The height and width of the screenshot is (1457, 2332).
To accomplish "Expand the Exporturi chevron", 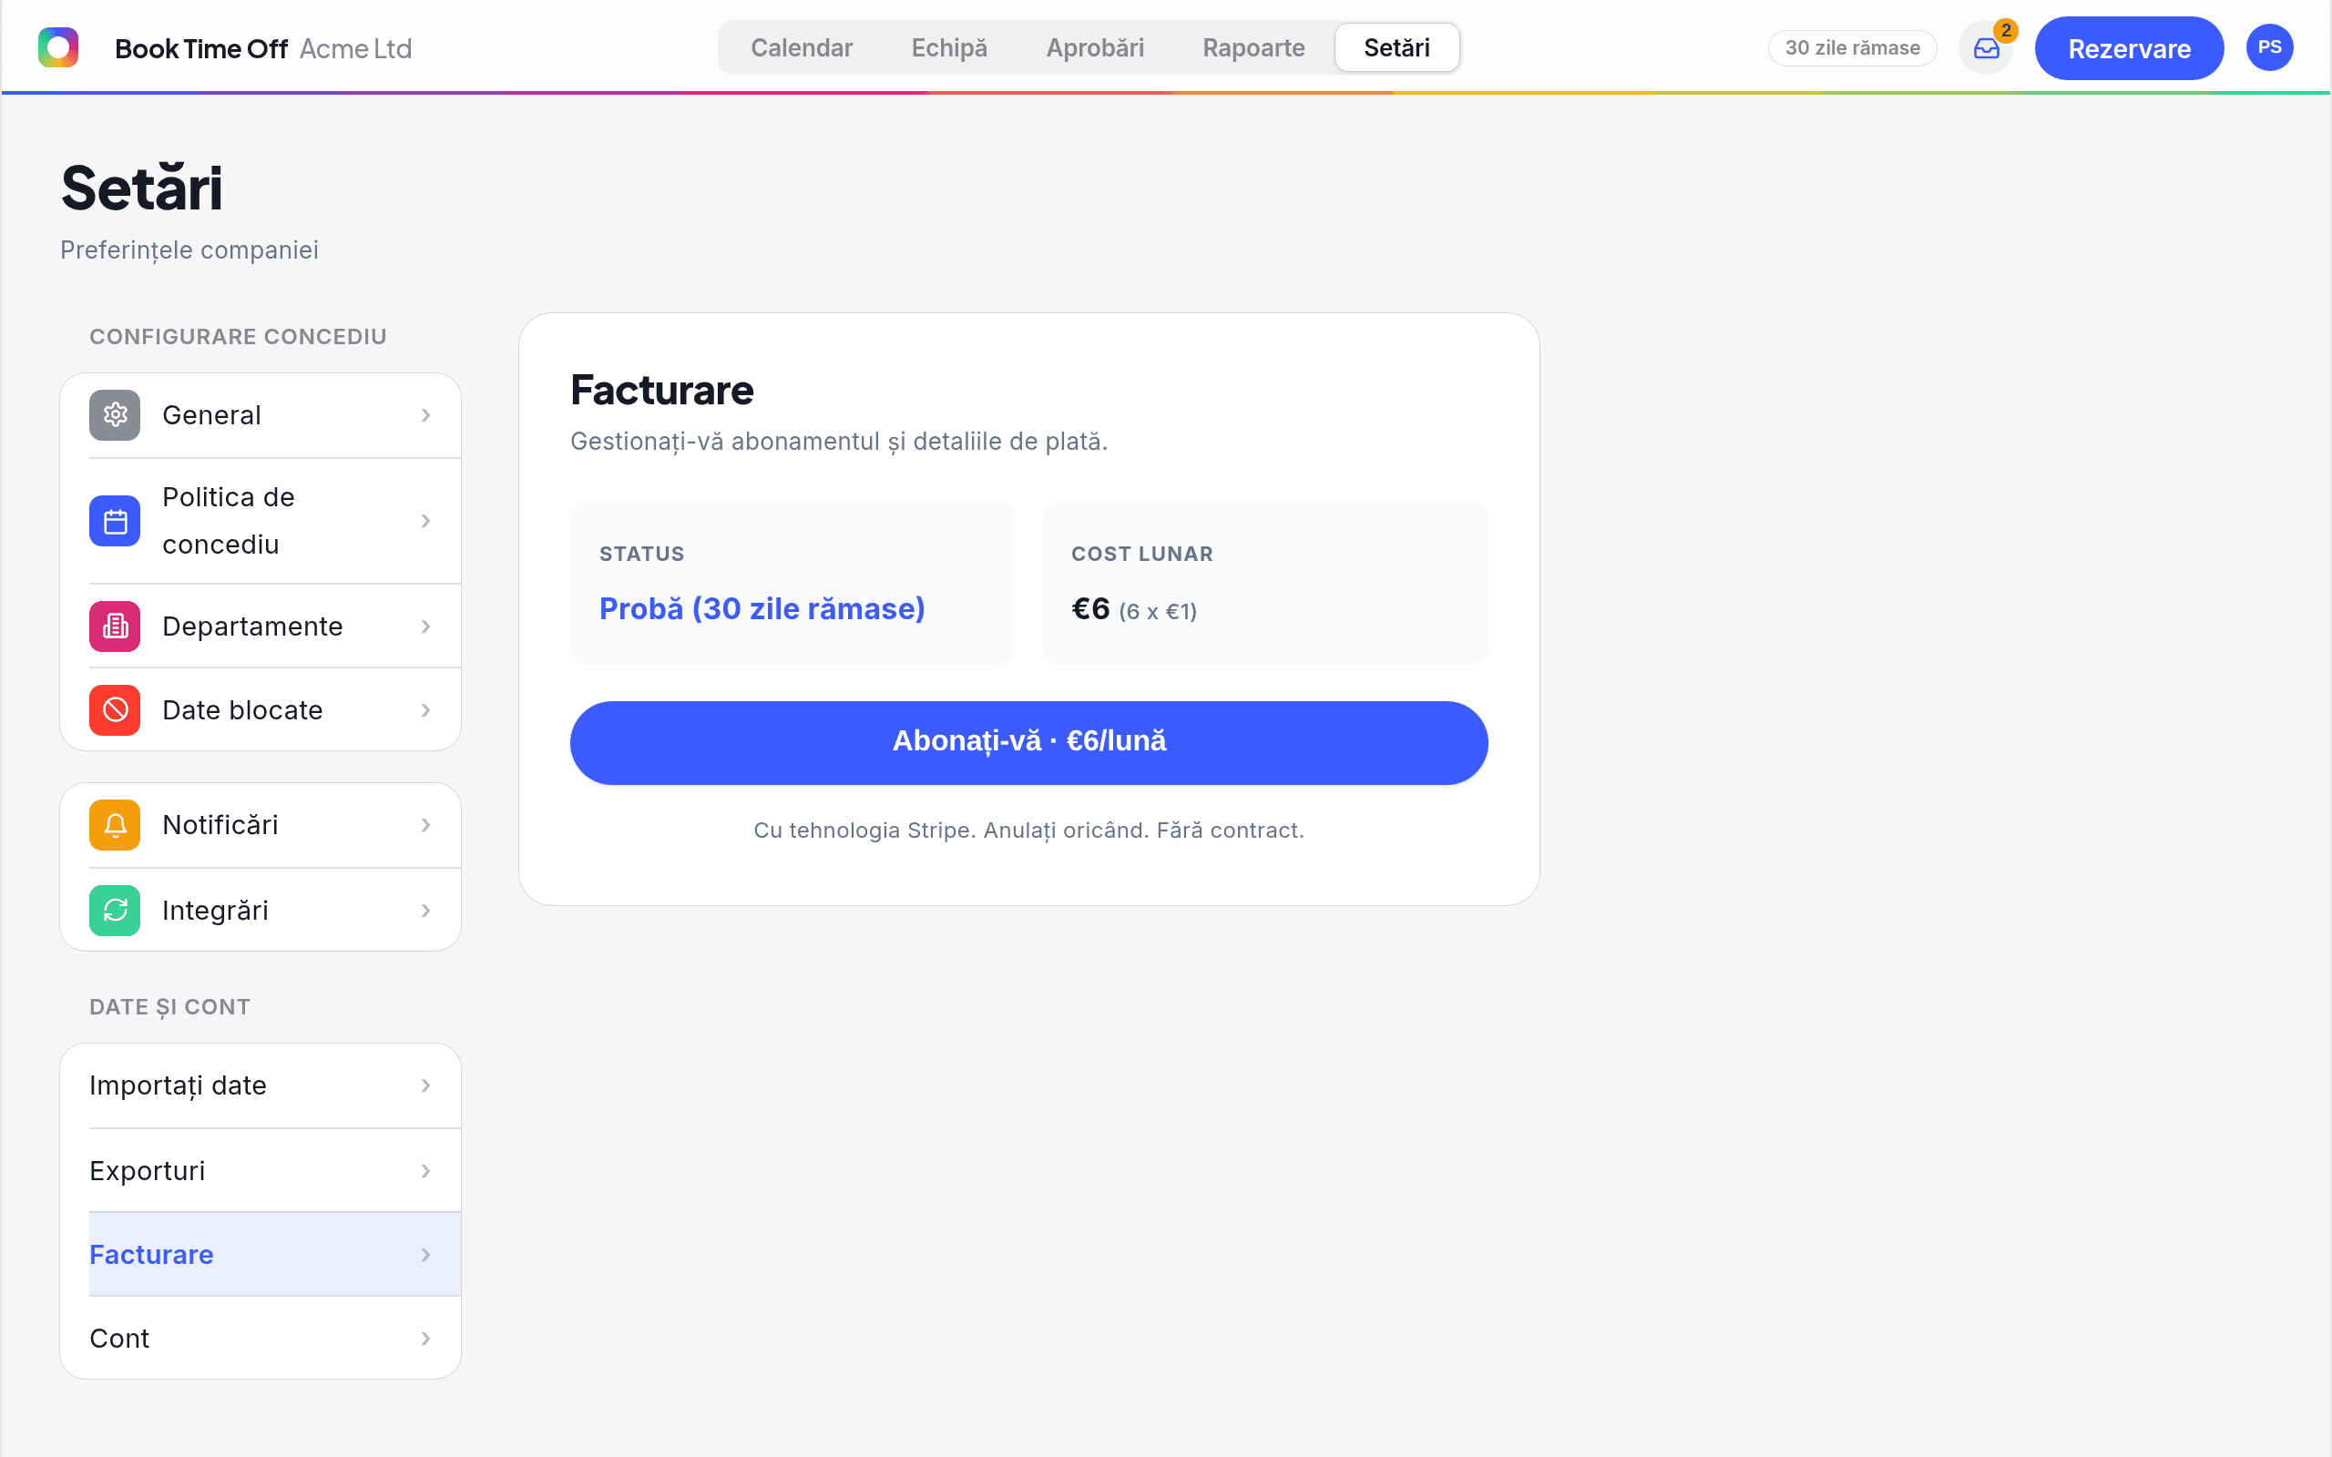I will pos(426,1171).
